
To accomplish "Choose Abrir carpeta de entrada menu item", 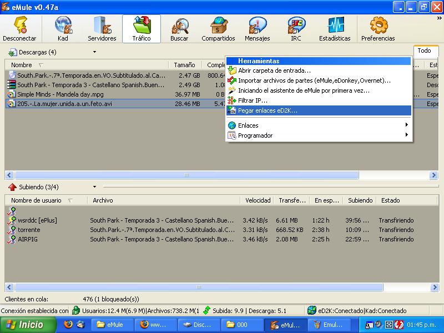I will (x=319, y=70).
